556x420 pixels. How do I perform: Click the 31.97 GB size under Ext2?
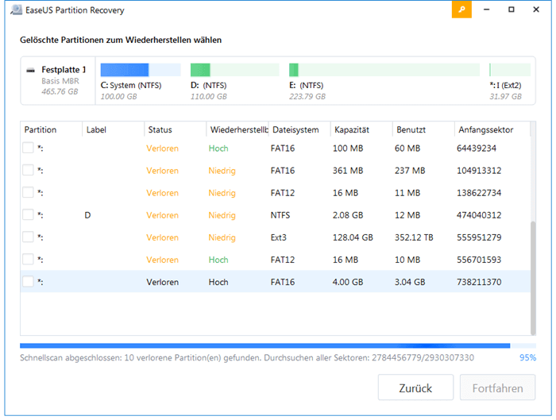click(x=506, y=96)
